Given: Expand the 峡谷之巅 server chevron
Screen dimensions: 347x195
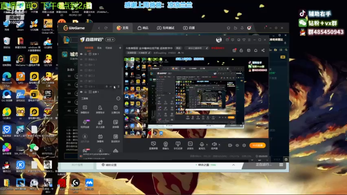Looking at the screenshot, I should tap(233, 165).
